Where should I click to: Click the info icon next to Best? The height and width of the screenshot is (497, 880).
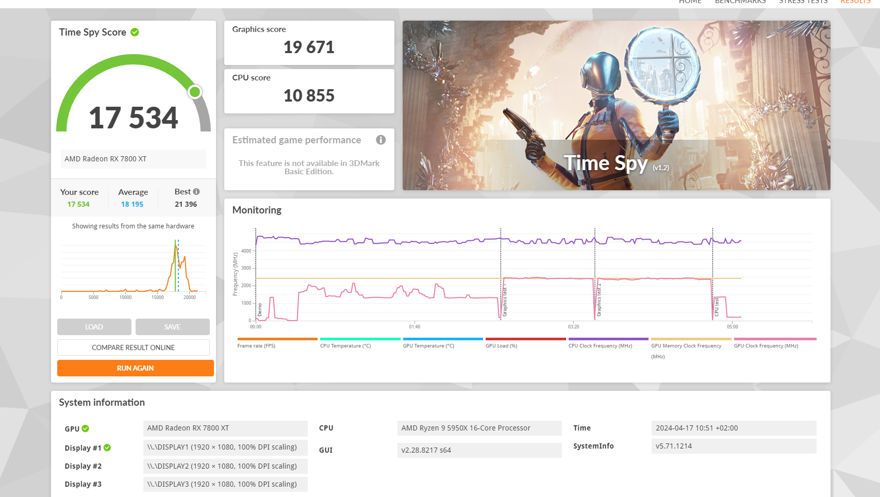tap(196, 191)
